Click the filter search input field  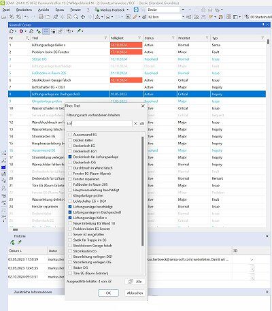(99, 123)
